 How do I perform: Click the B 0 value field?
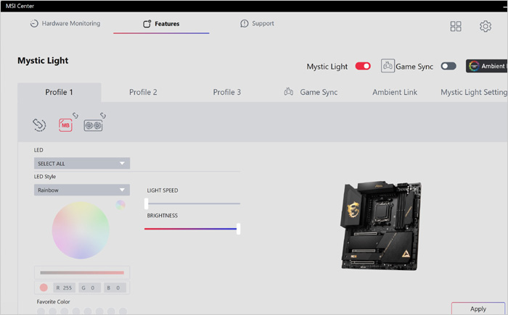[x=115, y=287]
